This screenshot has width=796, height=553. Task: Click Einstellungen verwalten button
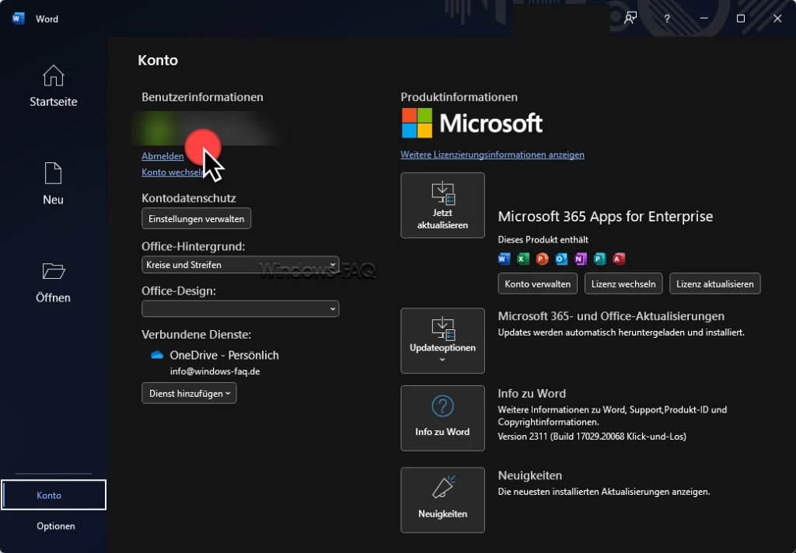(x=197, y=219)
